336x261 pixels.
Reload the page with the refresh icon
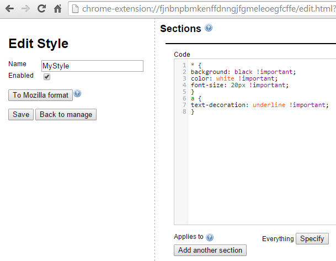point(41,9)
